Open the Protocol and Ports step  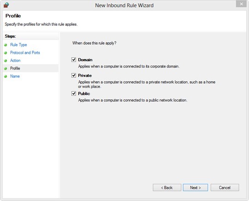[x=25, y=53]
